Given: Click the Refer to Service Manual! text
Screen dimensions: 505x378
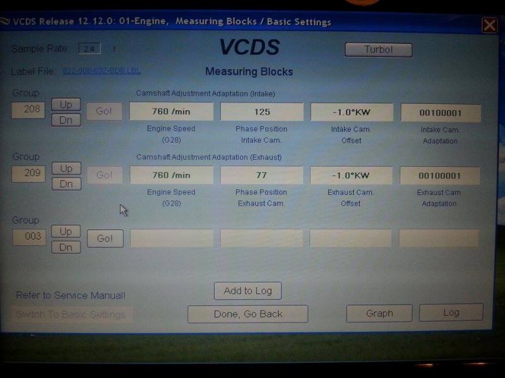Looking at the screenshot, I should 71,295.
